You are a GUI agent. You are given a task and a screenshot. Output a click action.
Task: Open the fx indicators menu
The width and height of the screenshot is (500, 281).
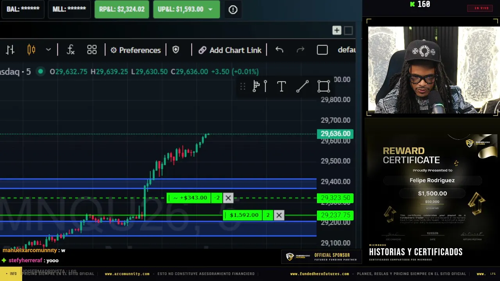[x=70, y=50]
